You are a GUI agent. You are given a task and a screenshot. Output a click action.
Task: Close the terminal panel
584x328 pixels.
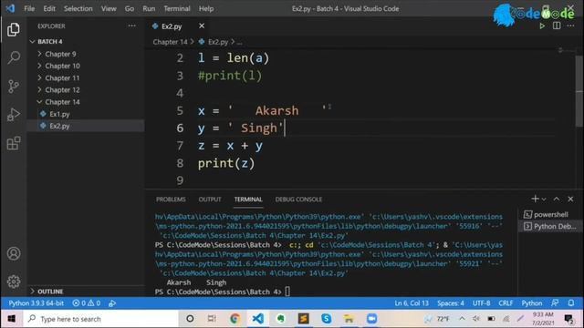(570, 199)
